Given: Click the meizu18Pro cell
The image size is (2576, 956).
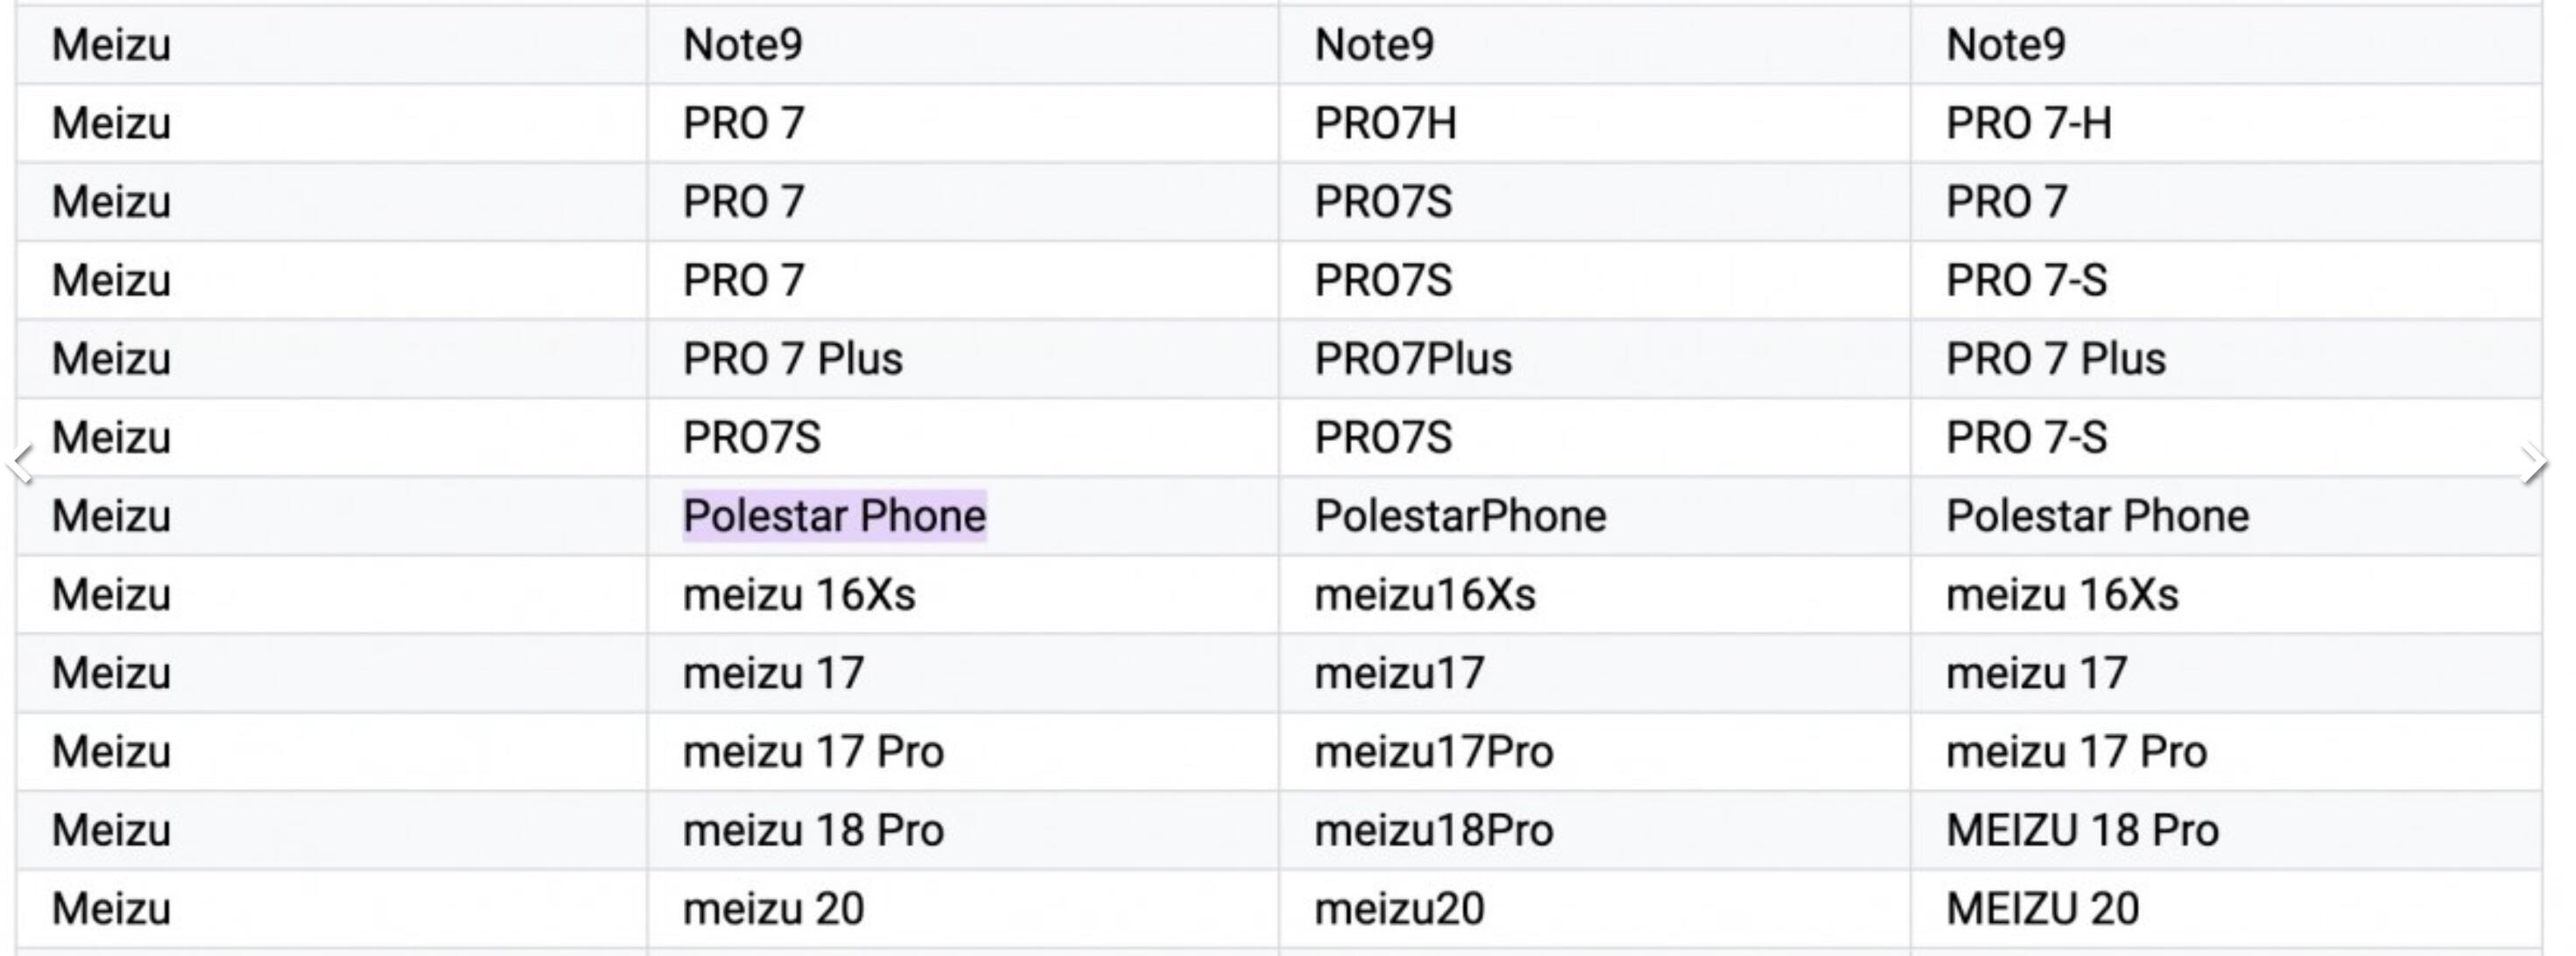Looking at the screenshot, I should click(x=1433, y=830).
